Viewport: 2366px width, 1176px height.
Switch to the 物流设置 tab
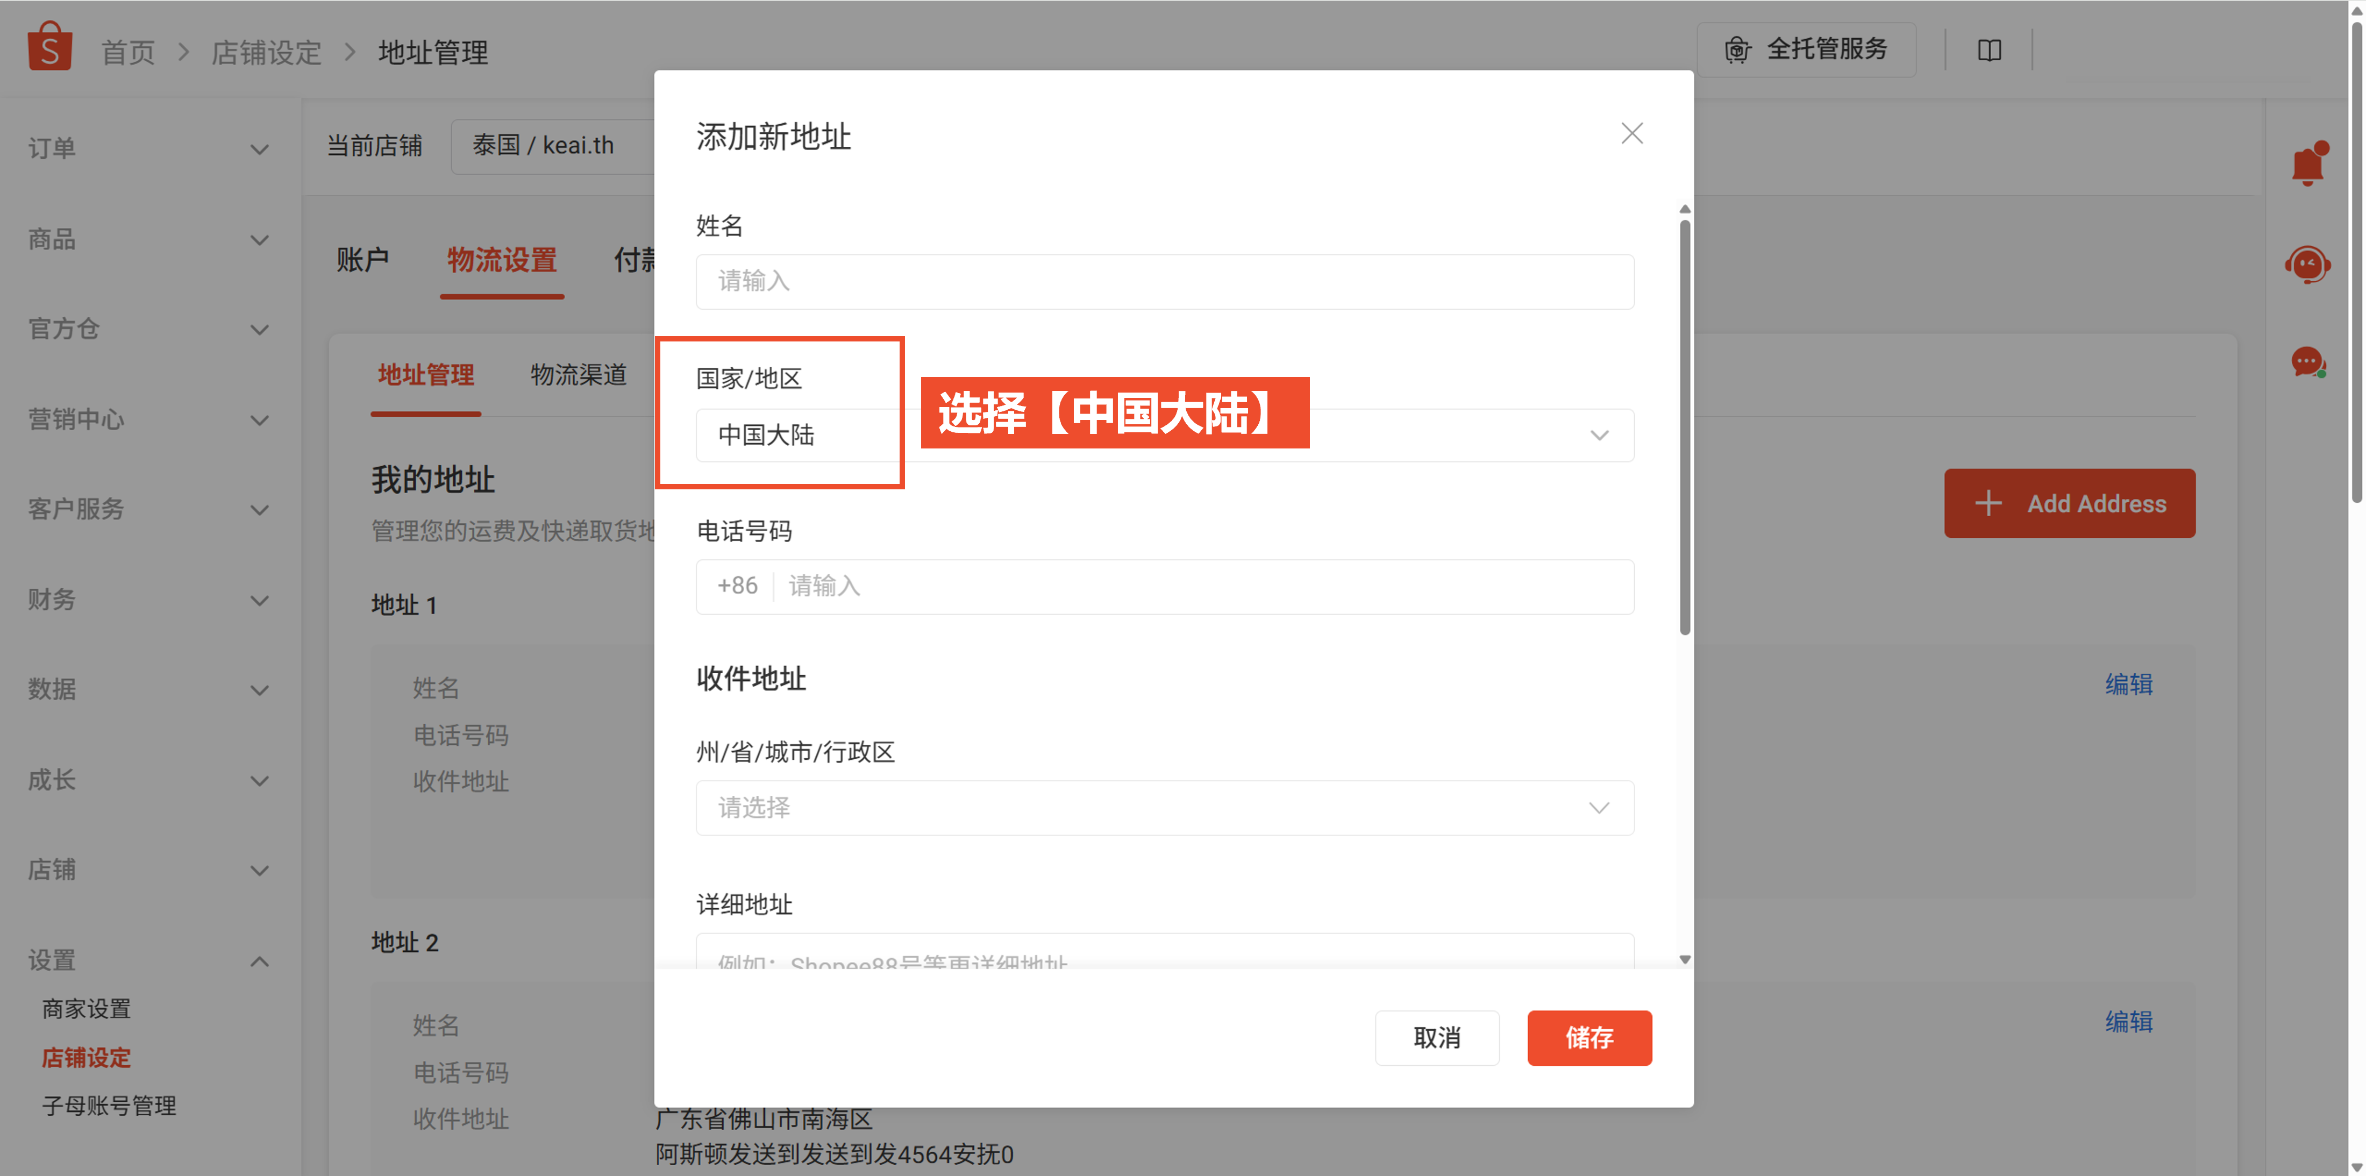click(502, 260)
